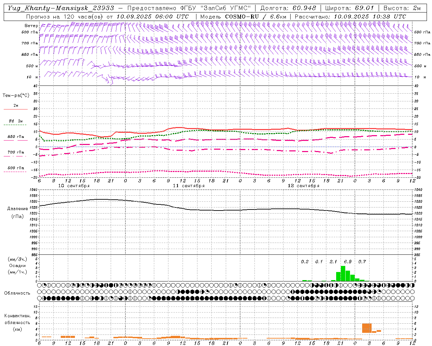Click the '0.2' precipitation total value

click(x=305, y=262)
